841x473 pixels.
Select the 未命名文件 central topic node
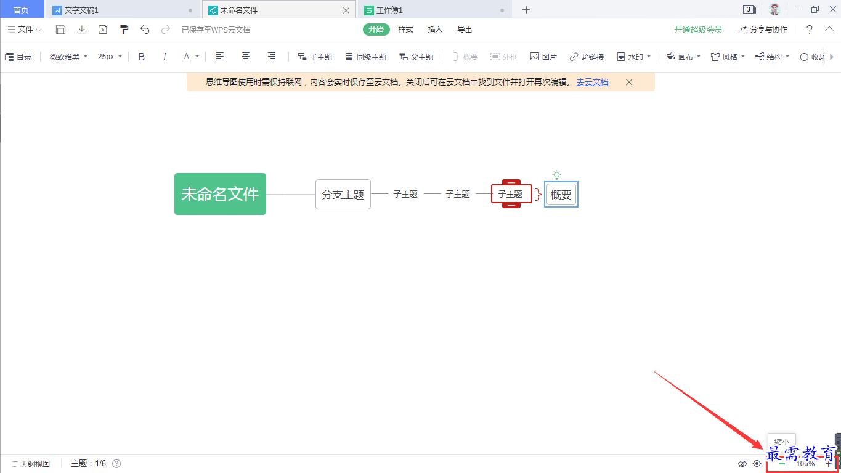[220, 194]
